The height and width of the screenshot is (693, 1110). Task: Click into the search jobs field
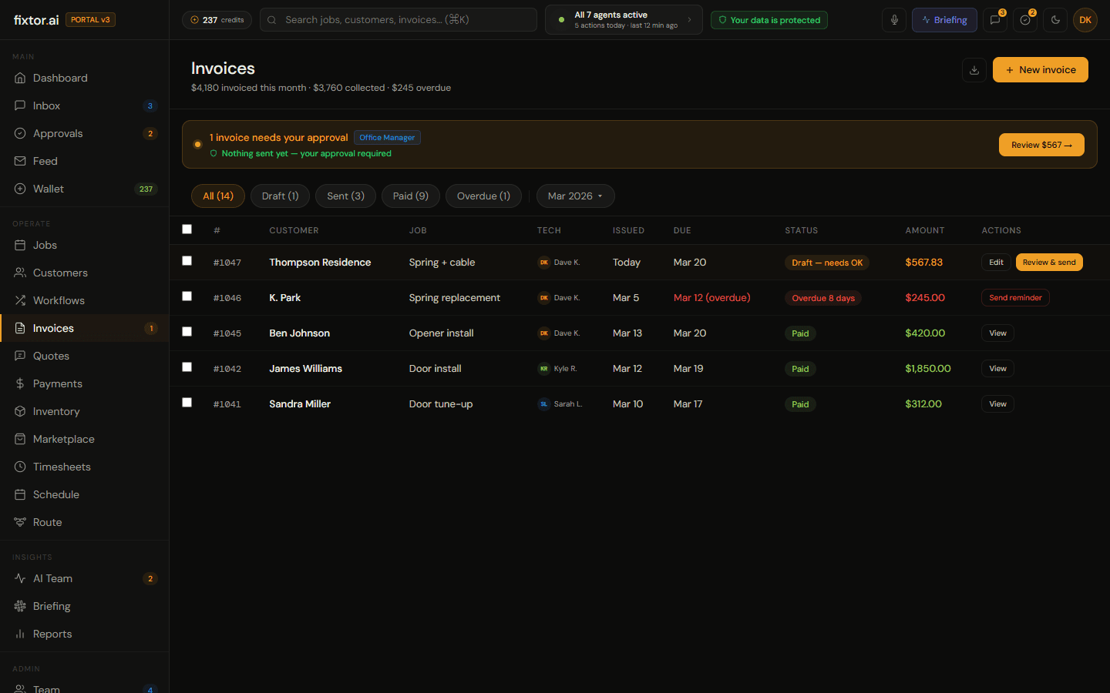click(x=398, y=19)
